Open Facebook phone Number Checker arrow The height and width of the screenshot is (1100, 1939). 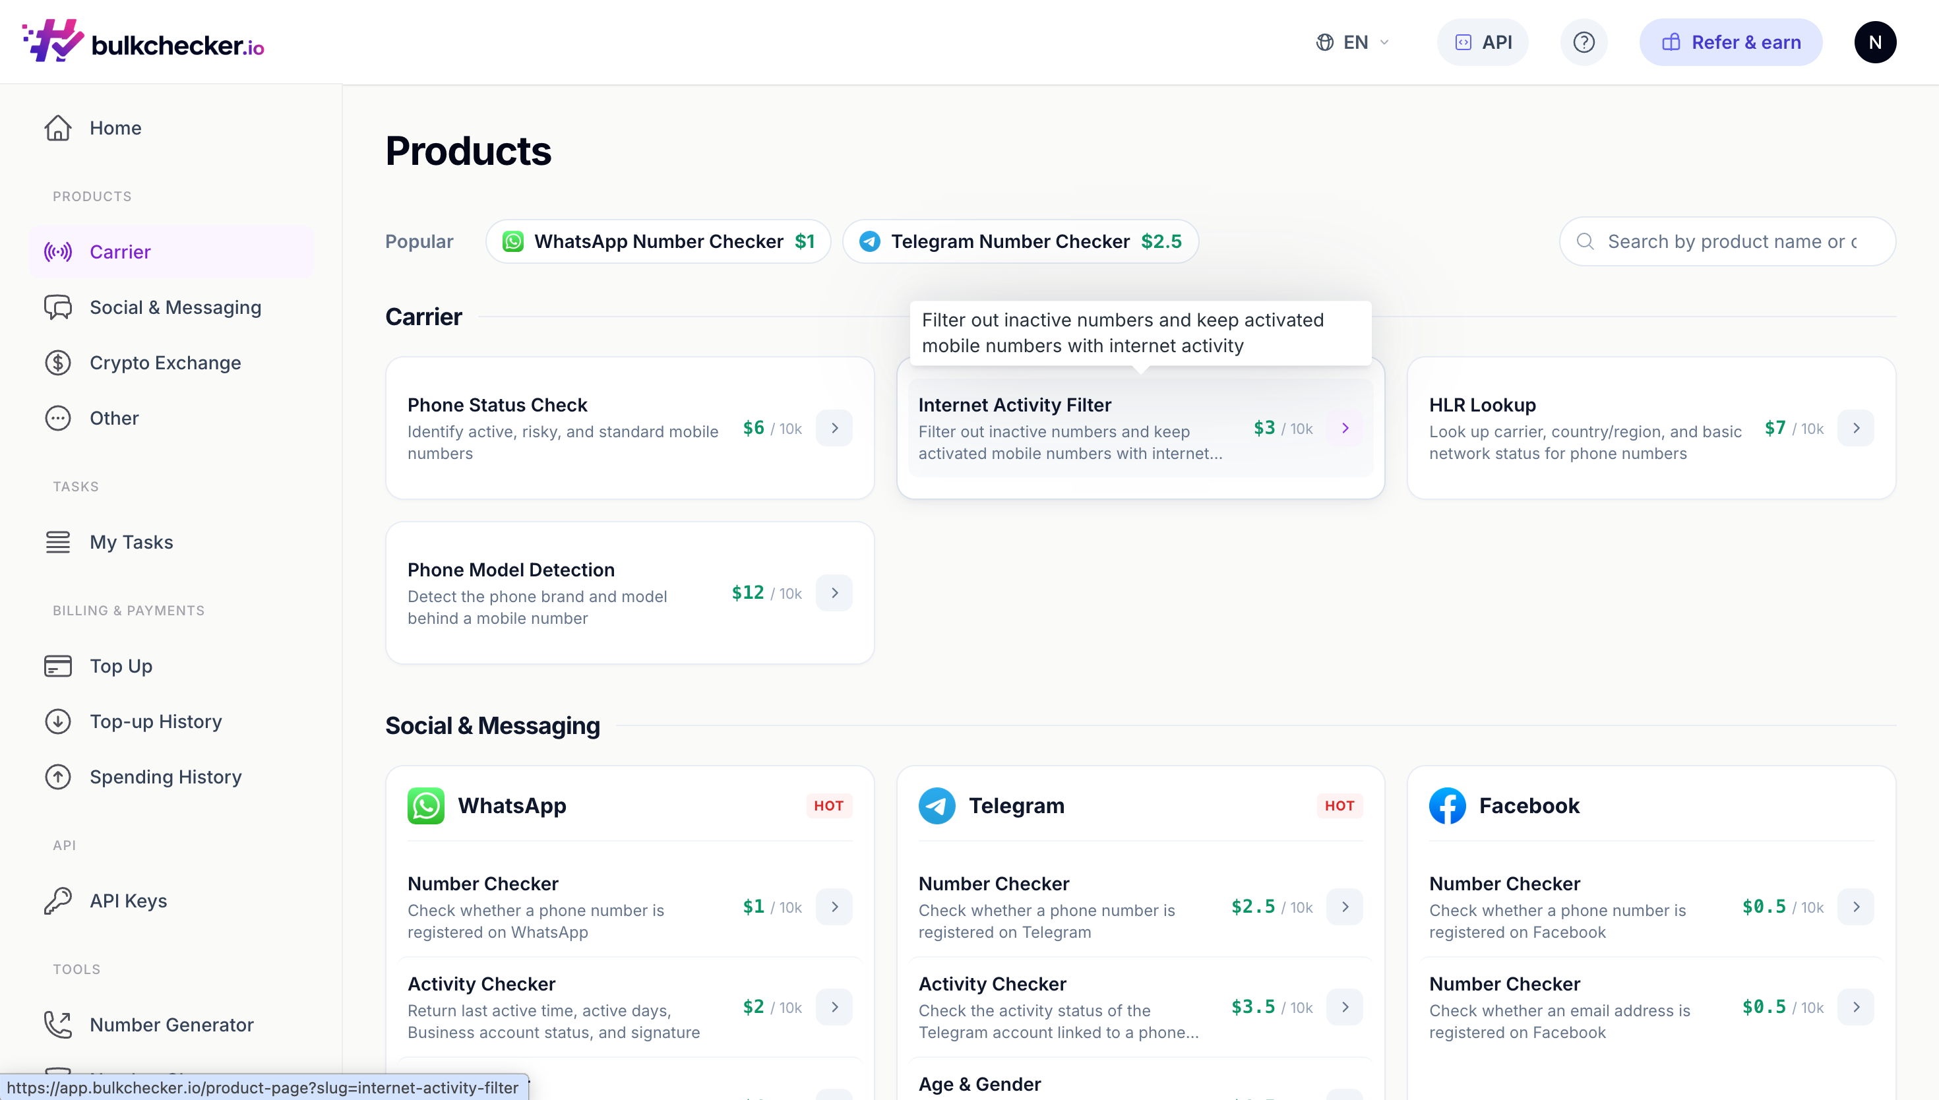tap(1856, 907)
